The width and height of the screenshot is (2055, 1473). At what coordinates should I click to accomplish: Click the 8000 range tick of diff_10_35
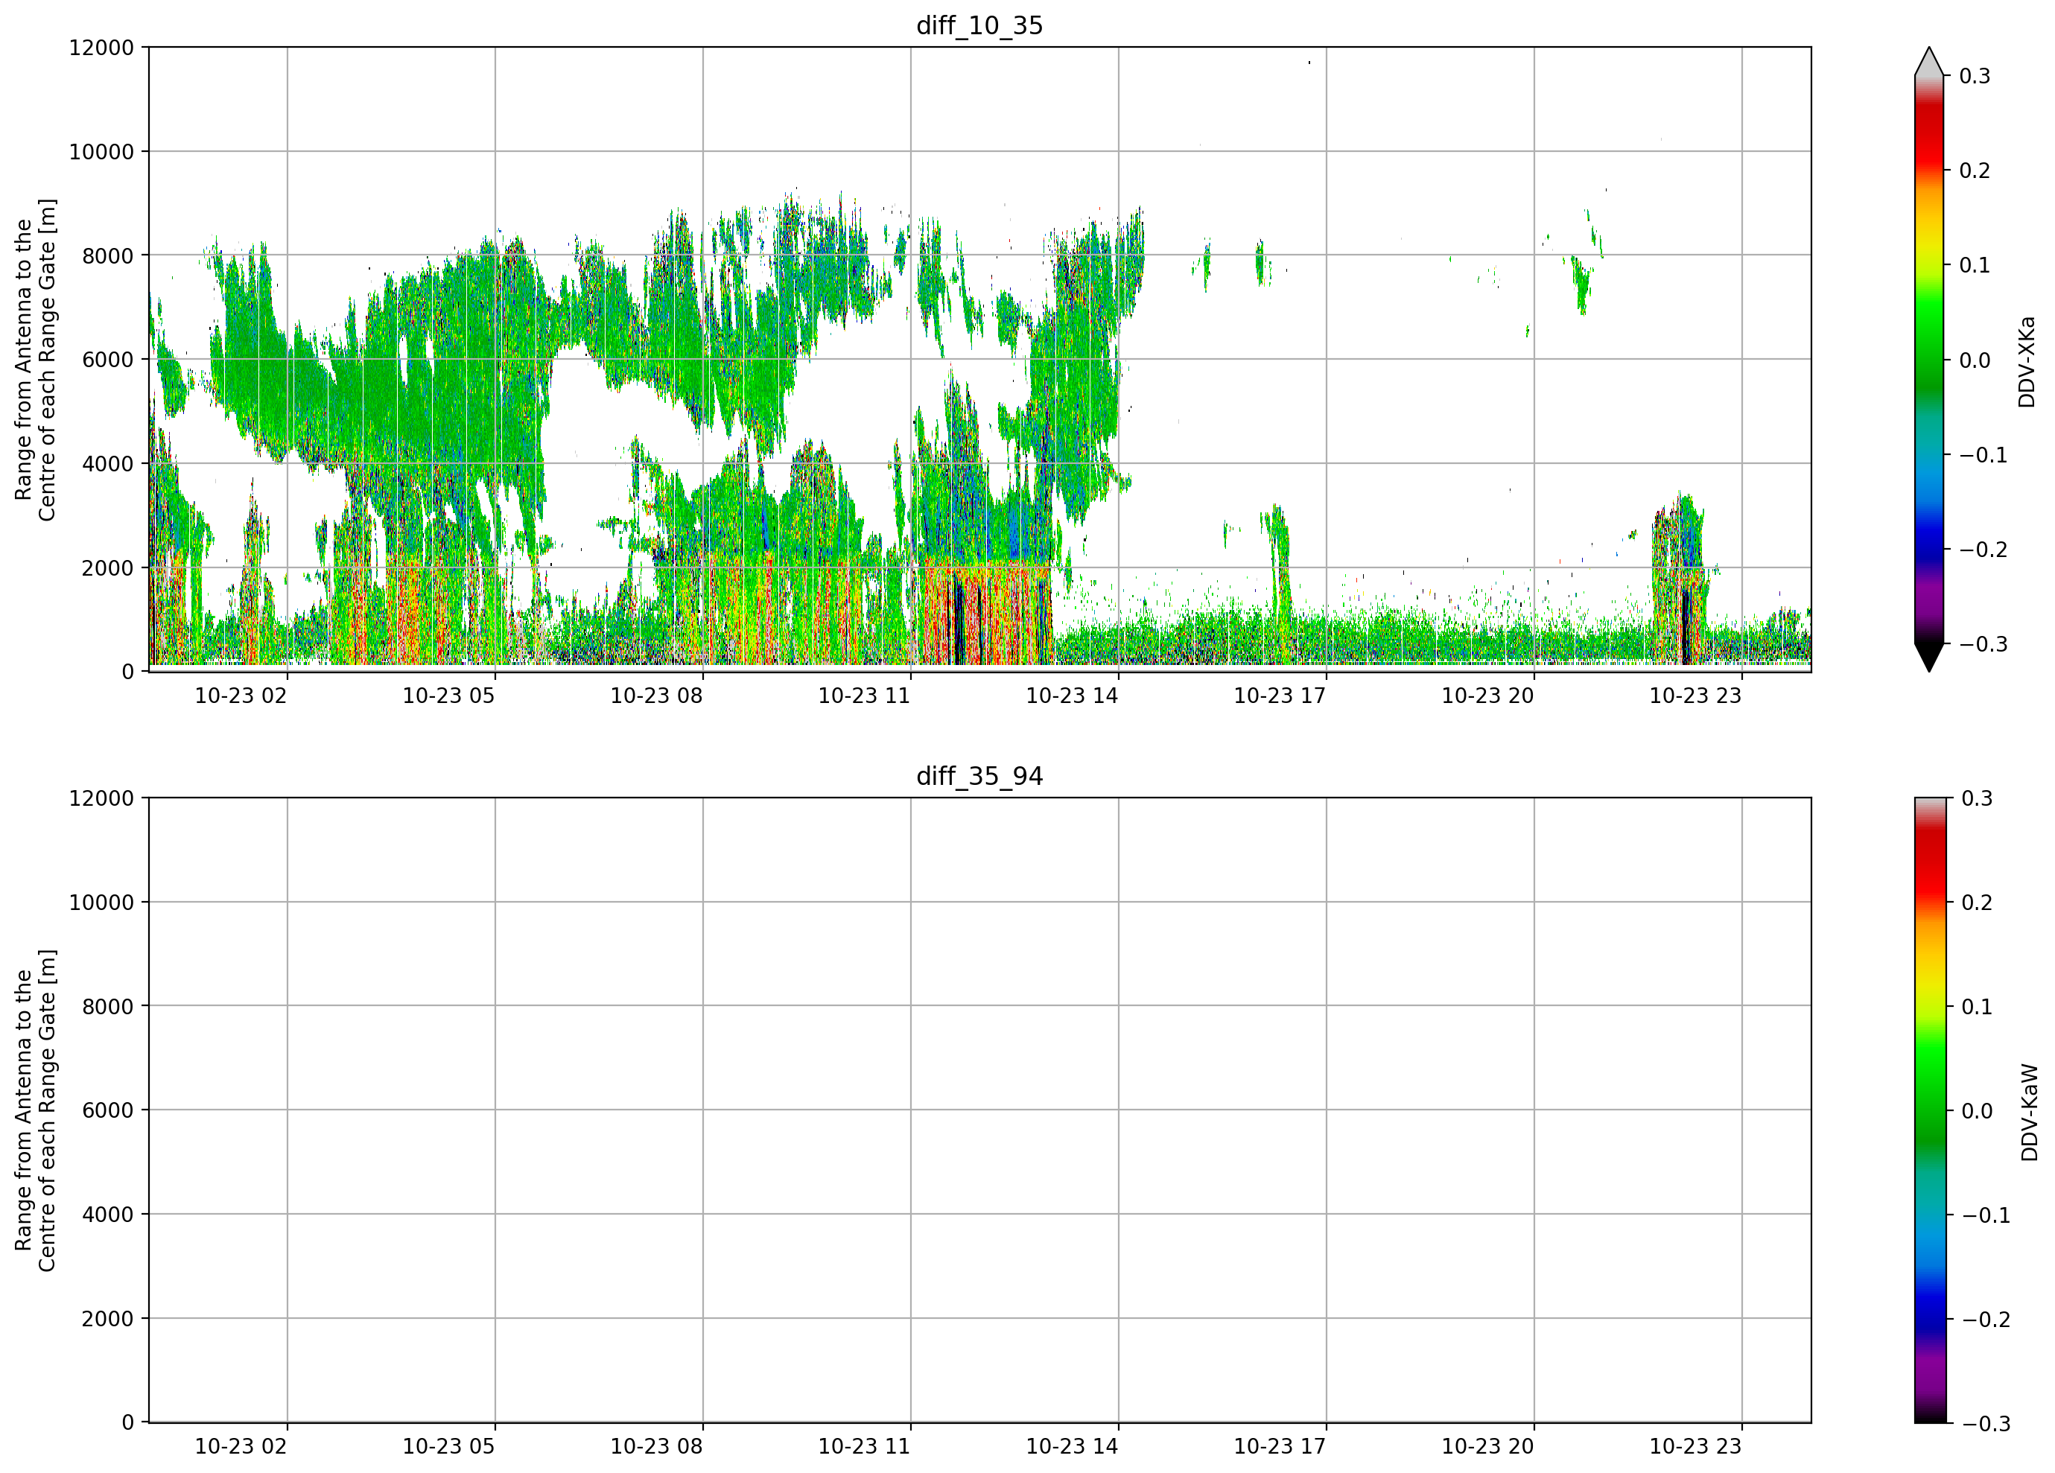click(108, 255)
